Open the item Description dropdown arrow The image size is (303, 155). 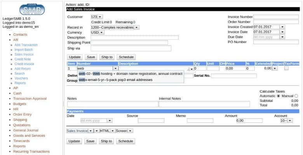[191, 69]
